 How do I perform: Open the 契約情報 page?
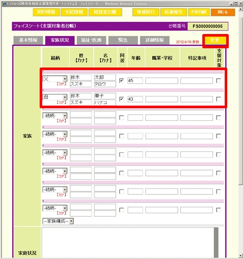pos(46,12)
